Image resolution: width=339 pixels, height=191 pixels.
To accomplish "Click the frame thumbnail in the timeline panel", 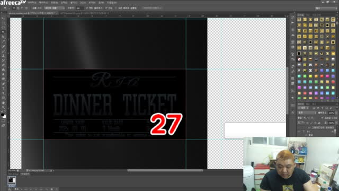I will pos(12,180).
